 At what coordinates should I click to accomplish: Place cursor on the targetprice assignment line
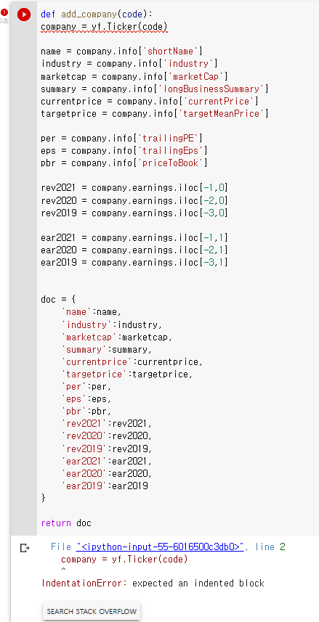155,113
